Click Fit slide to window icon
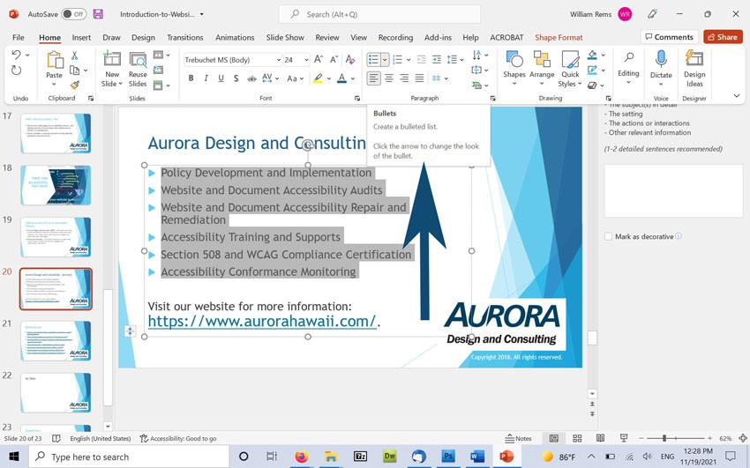The image size is (750, 468). (742, 438)
